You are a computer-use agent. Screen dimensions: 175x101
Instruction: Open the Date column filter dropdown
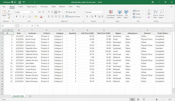(x=24, y=33)
